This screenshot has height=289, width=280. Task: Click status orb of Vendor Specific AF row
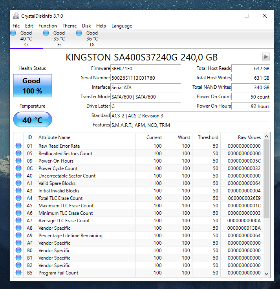click(18, 243)
